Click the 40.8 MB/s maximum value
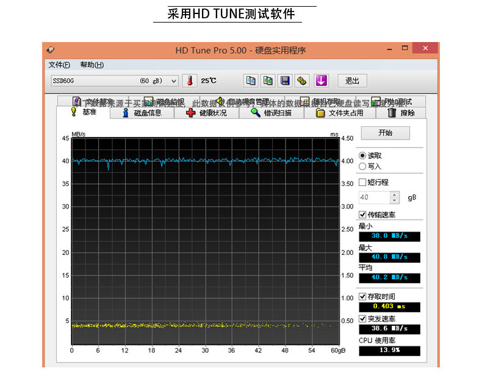 [x=389, y=257]
